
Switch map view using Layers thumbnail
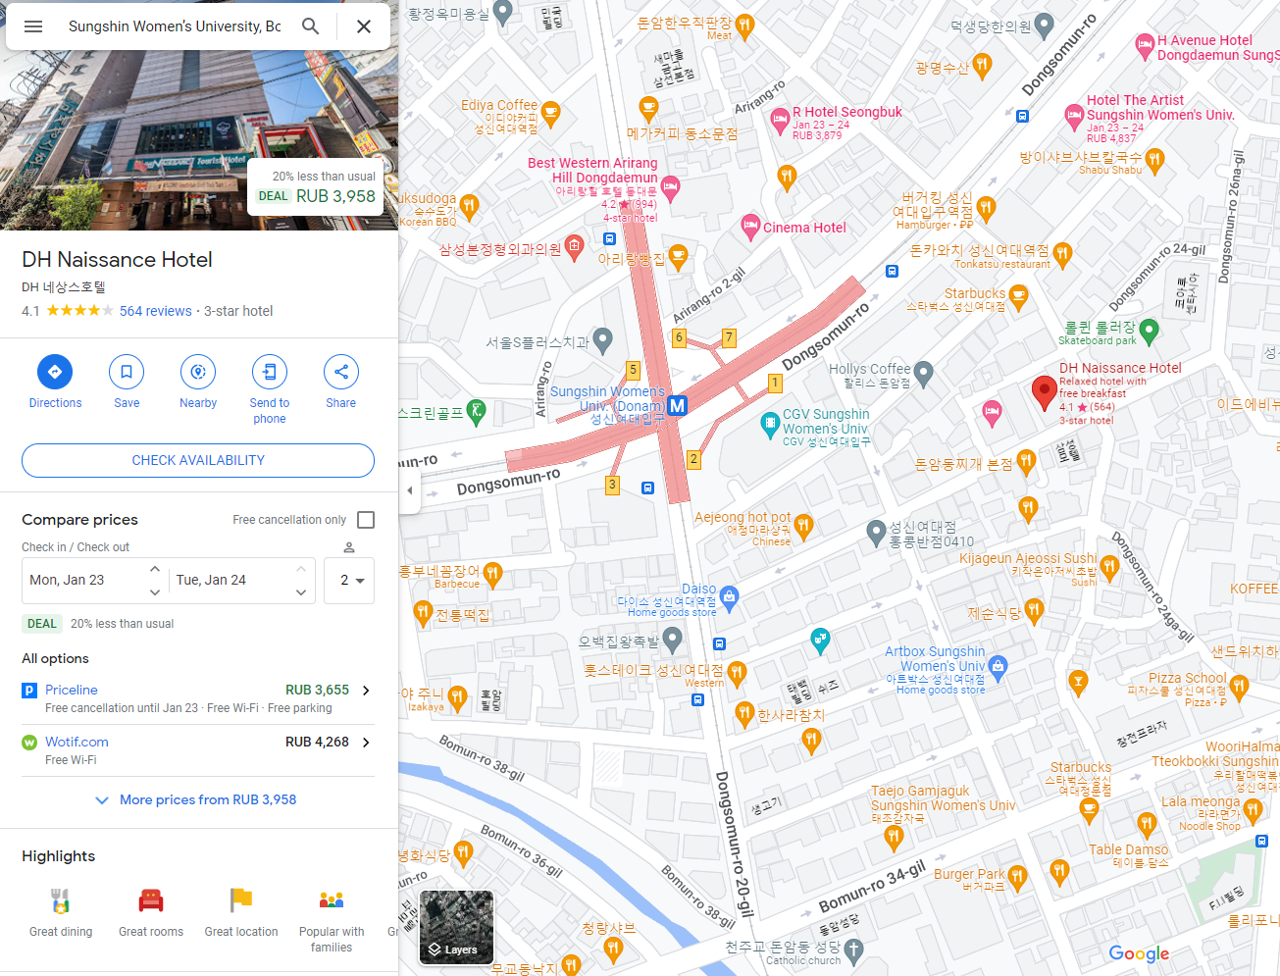457,928
